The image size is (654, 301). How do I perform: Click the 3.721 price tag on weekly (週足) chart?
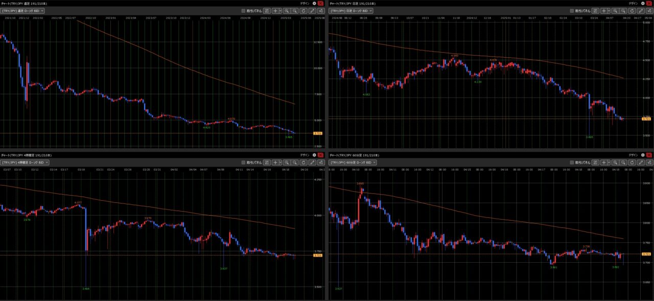click(318, 133)
